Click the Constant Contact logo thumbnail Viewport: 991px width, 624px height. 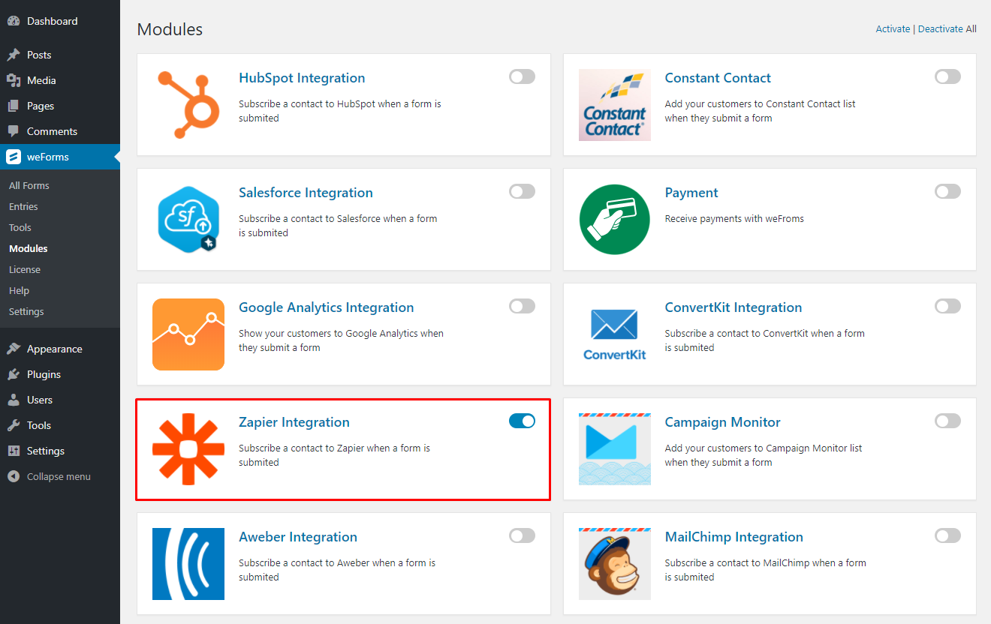615,105
